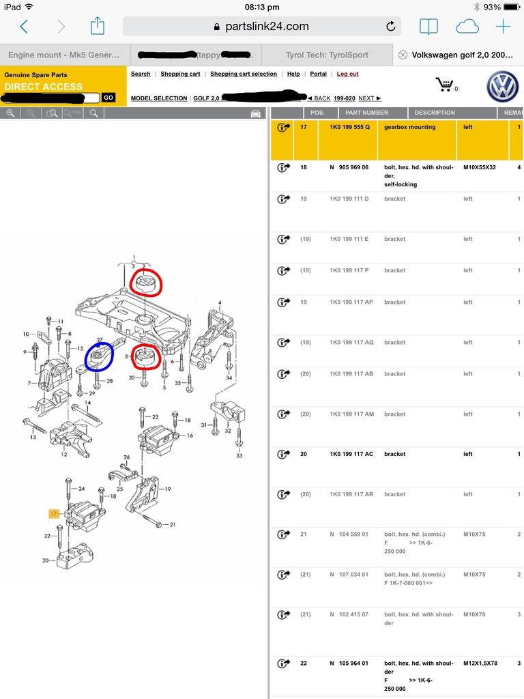Open info icon for 1K0 199 117 AQ
The height and width of the screenshot is (699, 524).
click(x=283, y=343)
